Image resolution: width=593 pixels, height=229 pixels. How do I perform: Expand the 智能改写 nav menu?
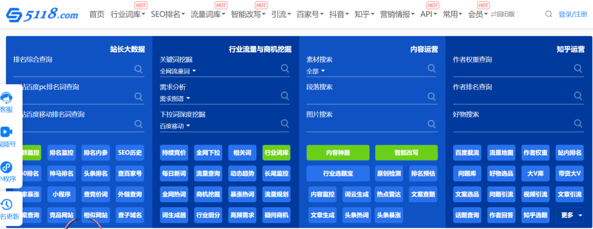point(248,14)
